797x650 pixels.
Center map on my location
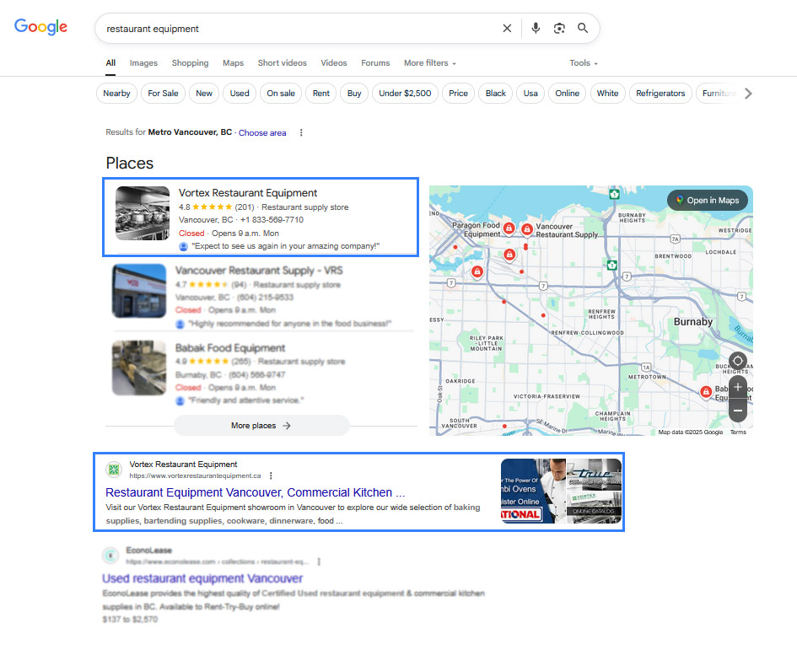(x=738, y=361)
